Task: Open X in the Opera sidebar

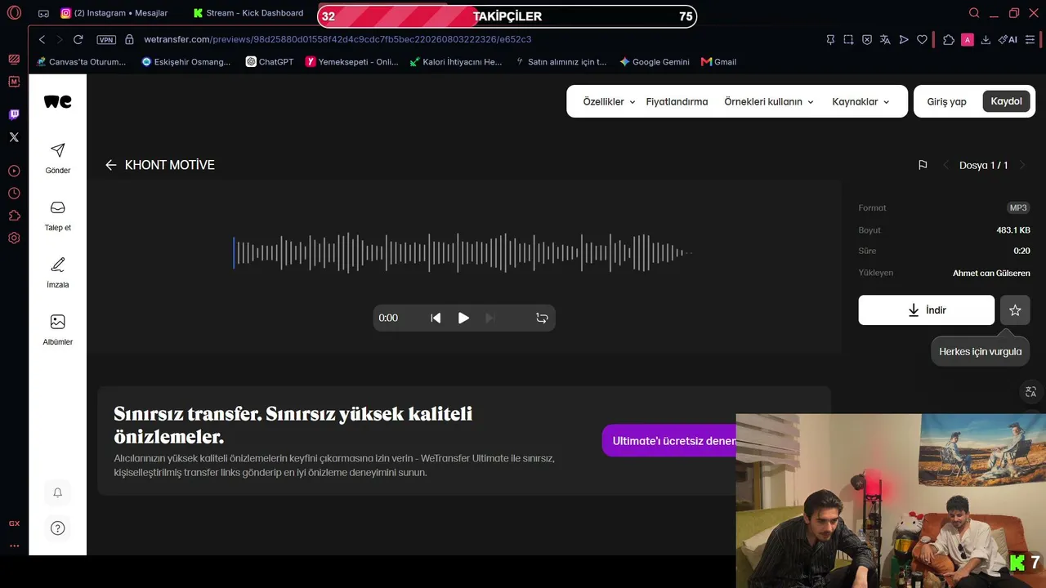Action: click(x=14, y=137)
